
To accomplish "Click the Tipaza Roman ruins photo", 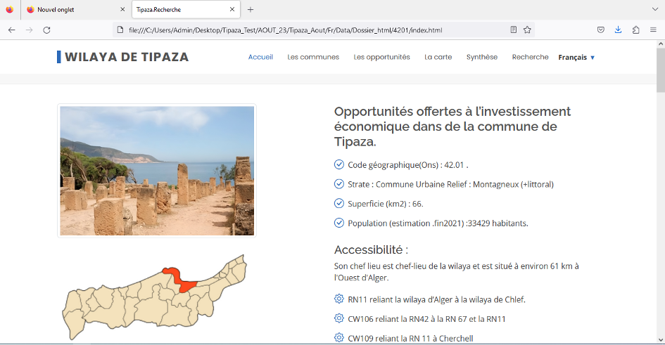I will coord(157,171).
